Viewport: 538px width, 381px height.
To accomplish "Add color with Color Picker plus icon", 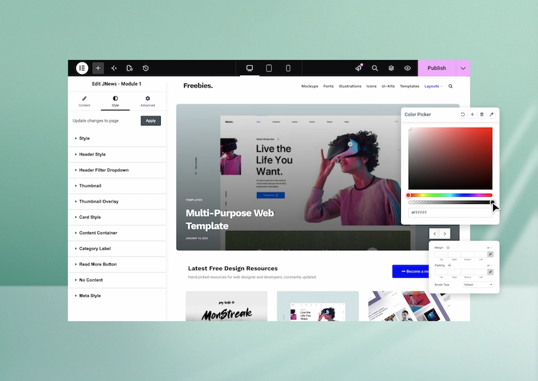I will [472, 114].
